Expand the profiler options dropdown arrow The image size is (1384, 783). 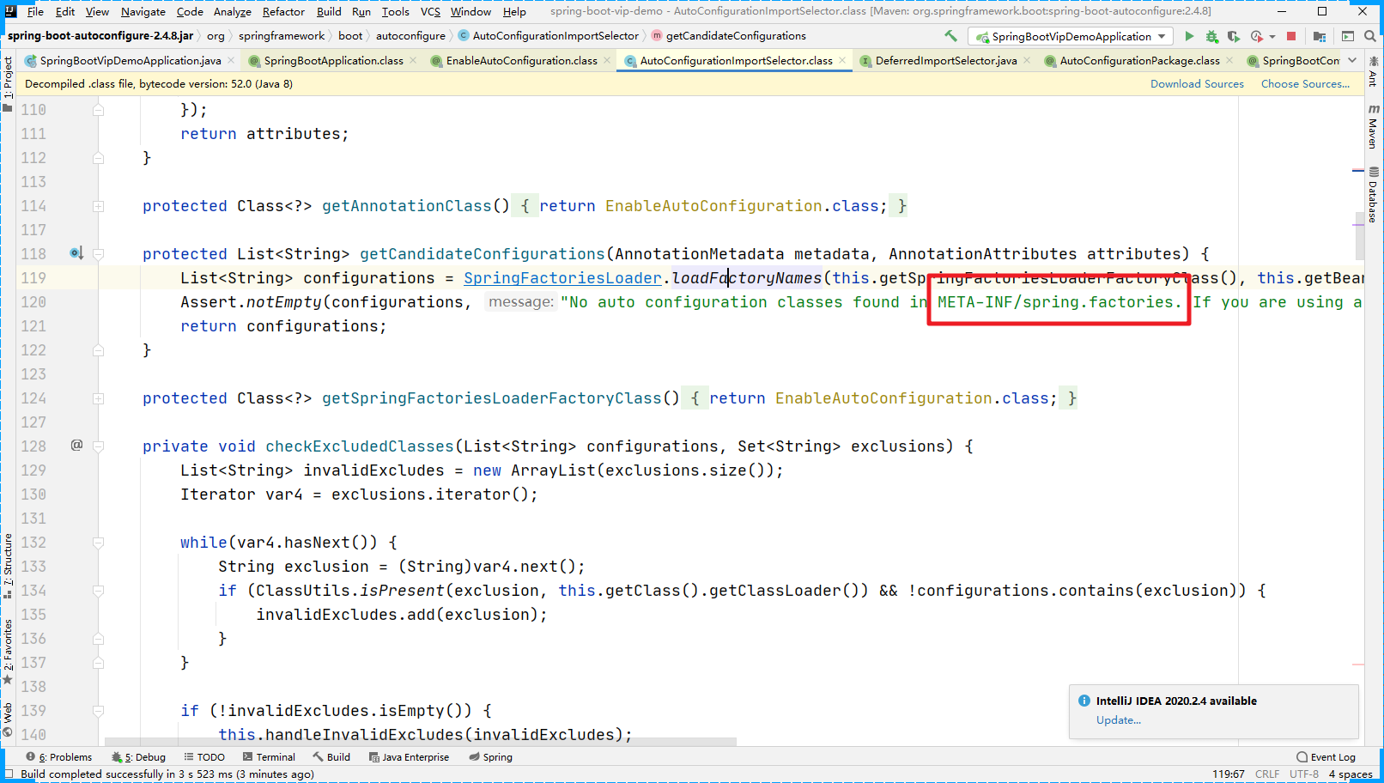[1272, 36]
